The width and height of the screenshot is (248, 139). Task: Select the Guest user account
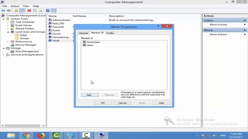[54, 31]
